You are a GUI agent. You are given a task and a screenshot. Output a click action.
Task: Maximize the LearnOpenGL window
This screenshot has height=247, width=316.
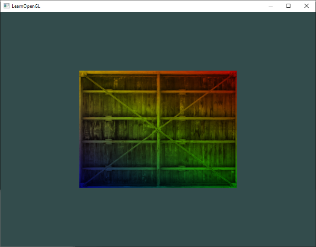coord(289,6)
